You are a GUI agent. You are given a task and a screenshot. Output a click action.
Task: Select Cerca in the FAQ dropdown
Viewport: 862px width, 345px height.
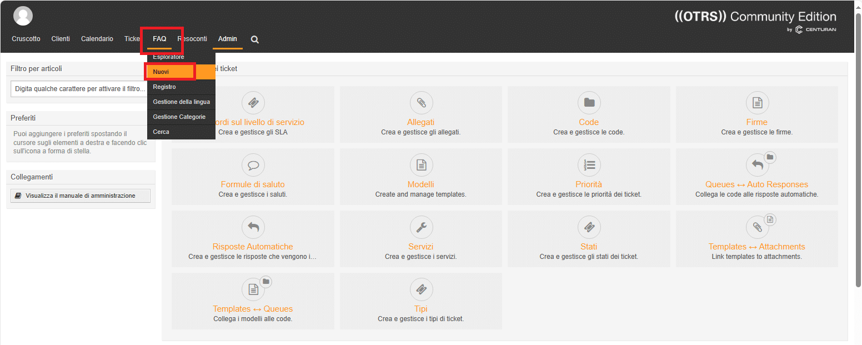point(181,132)
